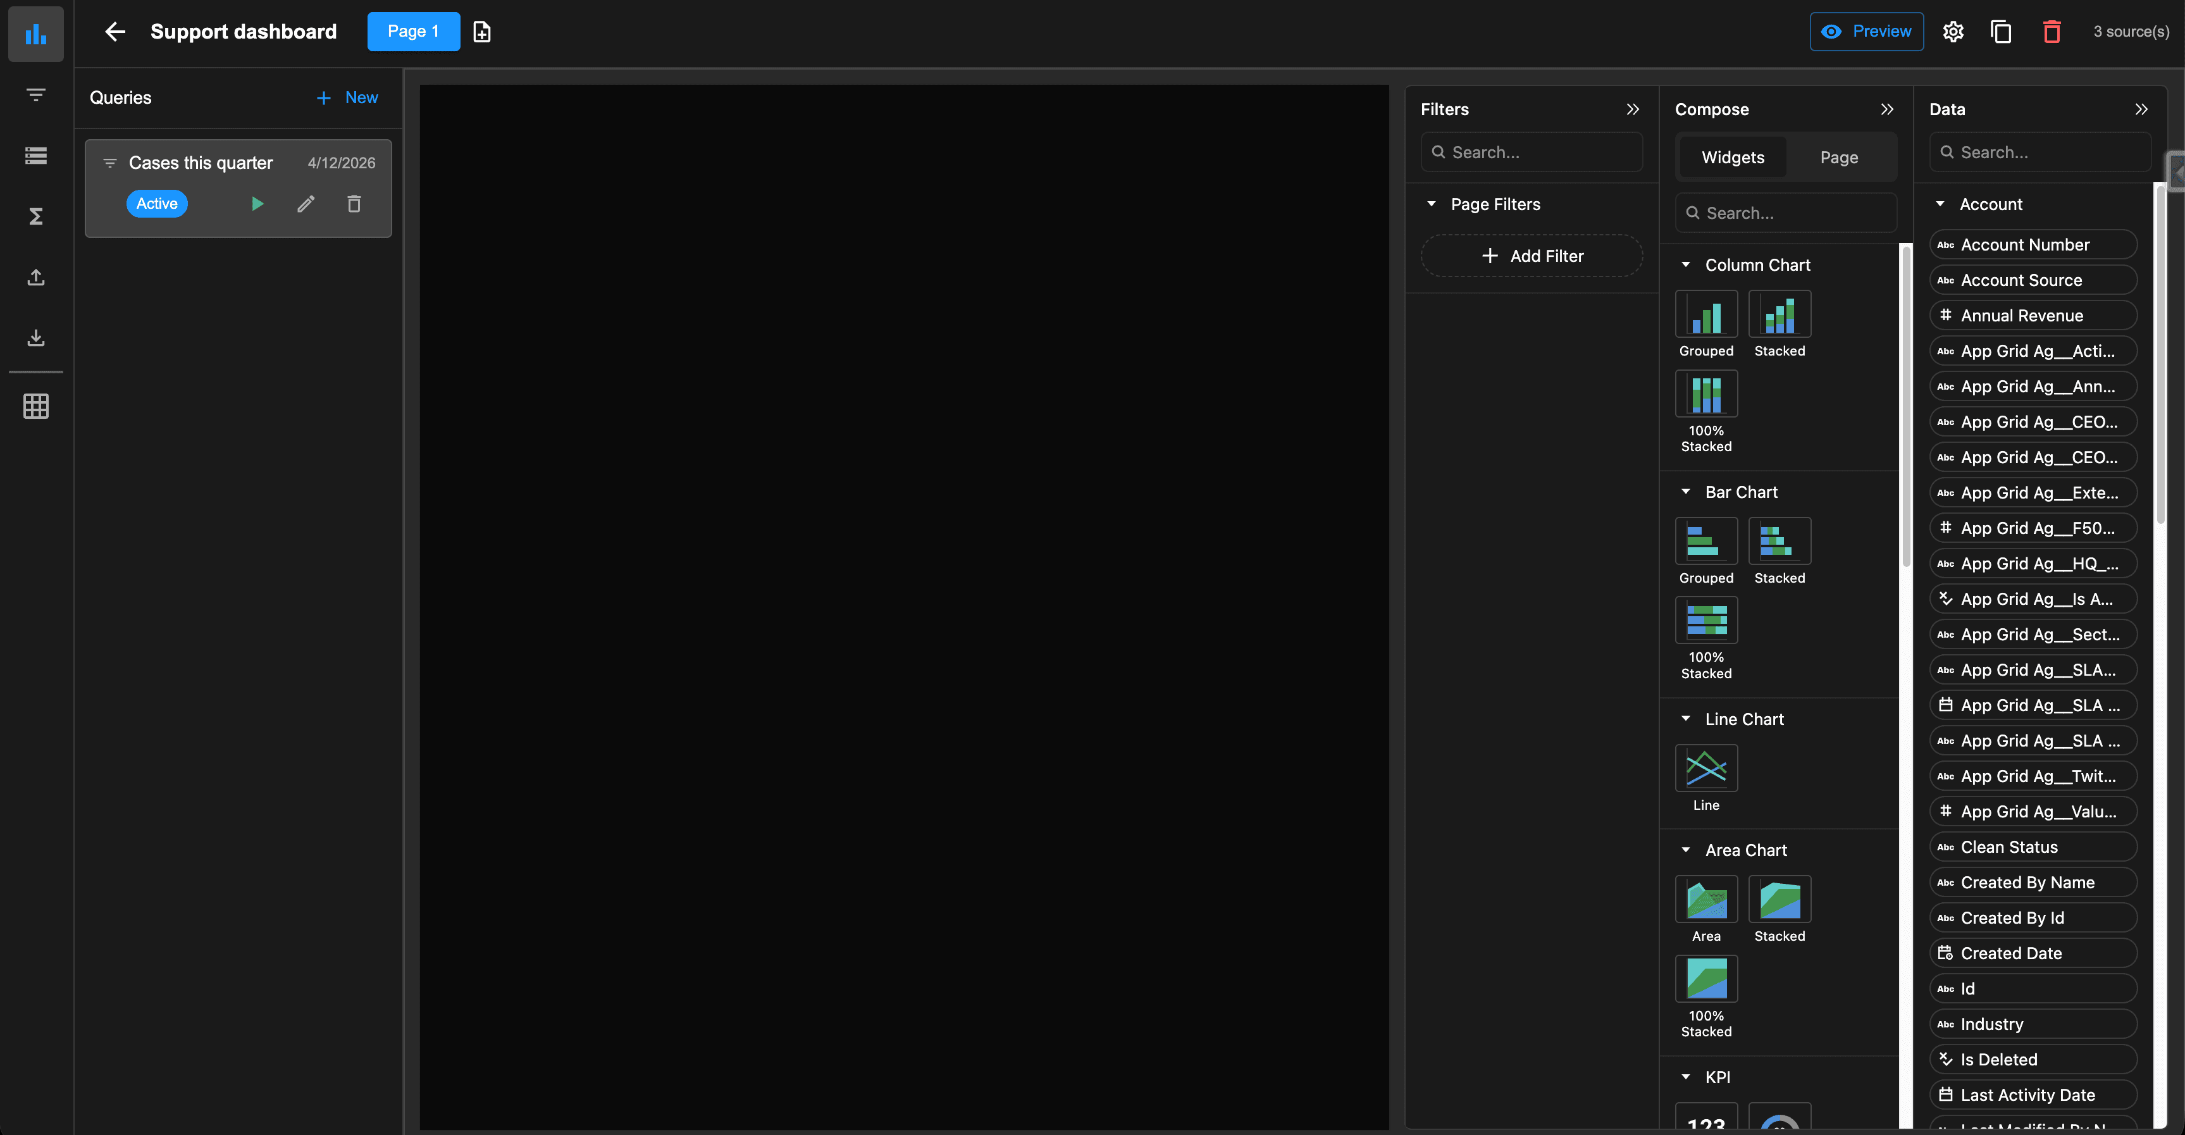Collapse the Filters panel
Image resolution: width=2185 pixels, height=1135 pixels.
[x=1633, y=109]
